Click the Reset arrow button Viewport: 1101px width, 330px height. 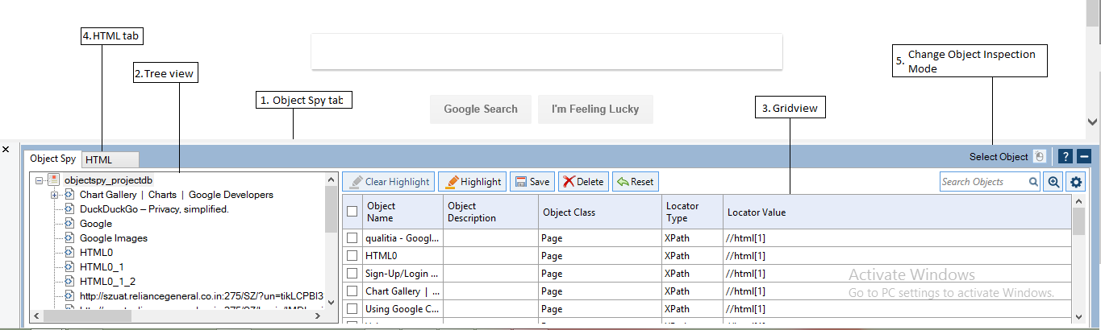tap(635, 182)
